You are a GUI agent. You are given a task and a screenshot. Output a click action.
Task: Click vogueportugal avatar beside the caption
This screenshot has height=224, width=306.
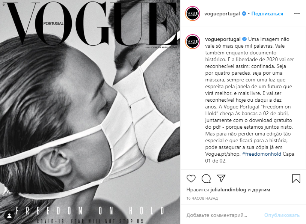tap(193, 42)
